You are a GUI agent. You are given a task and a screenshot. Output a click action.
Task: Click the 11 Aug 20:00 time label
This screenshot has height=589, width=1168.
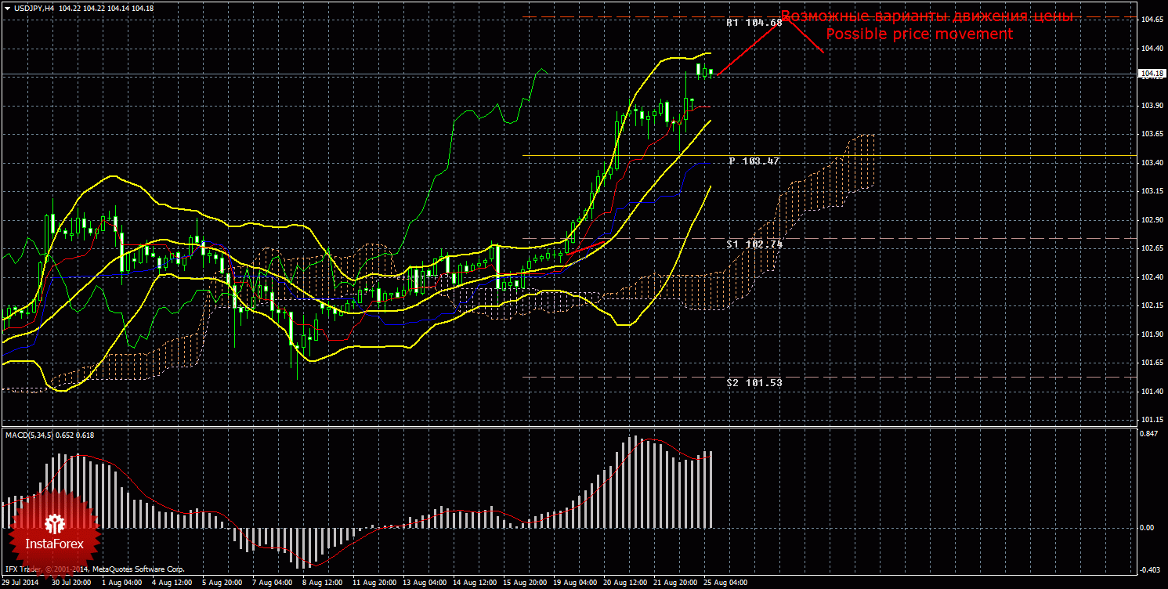pos(374,583)
